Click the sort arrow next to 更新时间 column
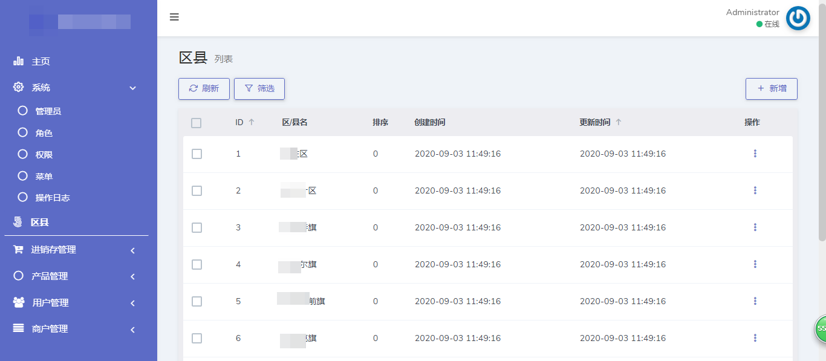Image resolution: width=826 pixels, height=361 pixels. 618,122
